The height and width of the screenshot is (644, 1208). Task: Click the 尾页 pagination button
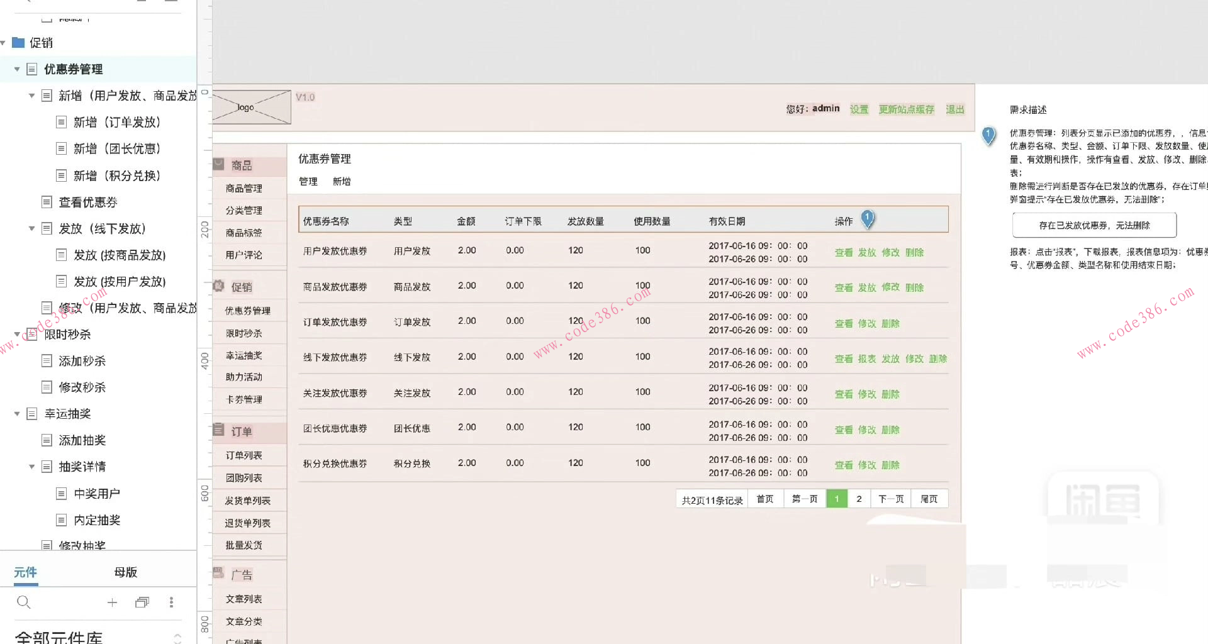929,498
